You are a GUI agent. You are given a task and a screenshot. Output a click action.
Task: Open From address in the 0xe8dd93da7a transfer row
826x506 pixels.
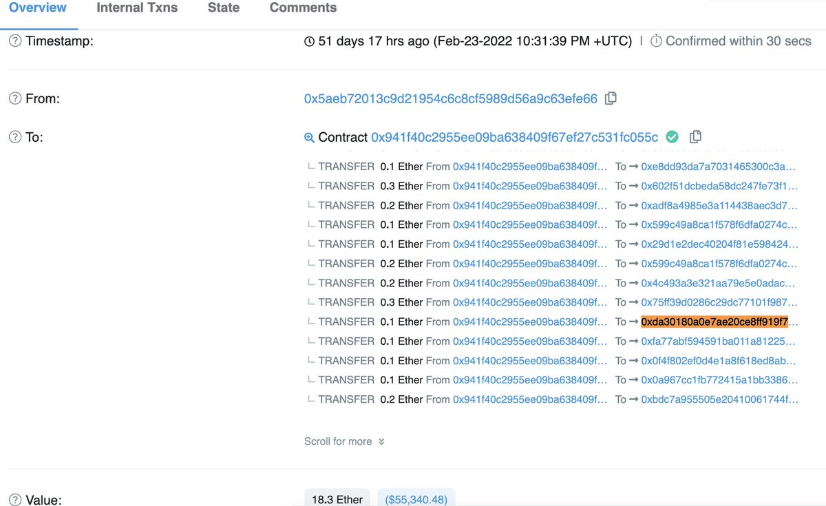point(531,167)
